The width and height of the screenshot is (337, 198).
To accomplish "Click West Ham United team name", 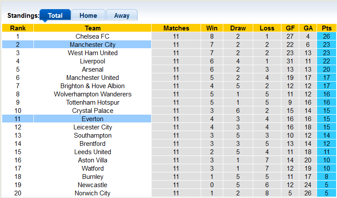I will pos(93,53).
